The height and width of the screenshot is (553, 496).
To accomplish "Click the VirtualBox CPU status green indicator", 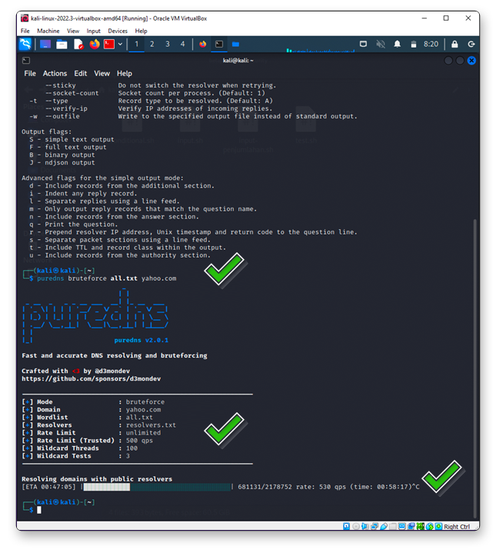I will click(420, 527).
